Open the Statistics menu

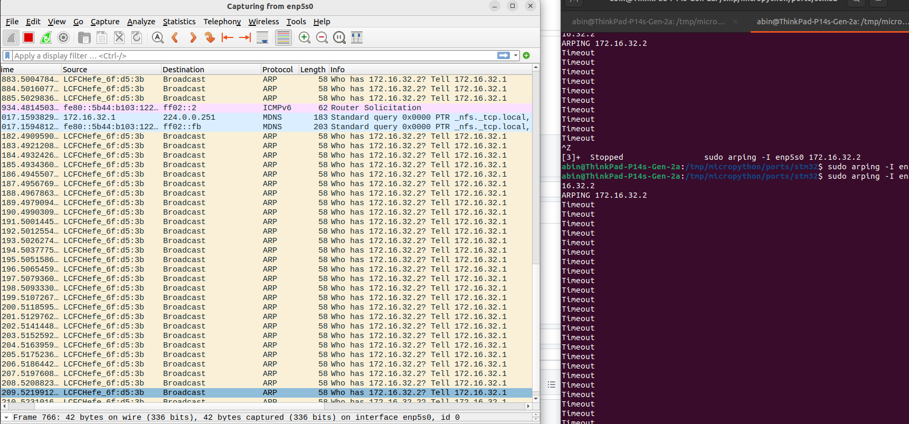(179, 22)
